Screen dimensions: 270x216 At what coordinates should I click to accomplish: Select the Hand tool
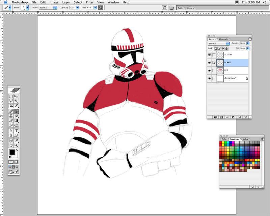pyautogui.click(x=11, y=145)
